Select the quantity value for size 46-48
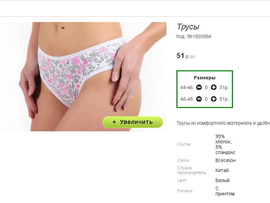 click(x=206, y=99)
